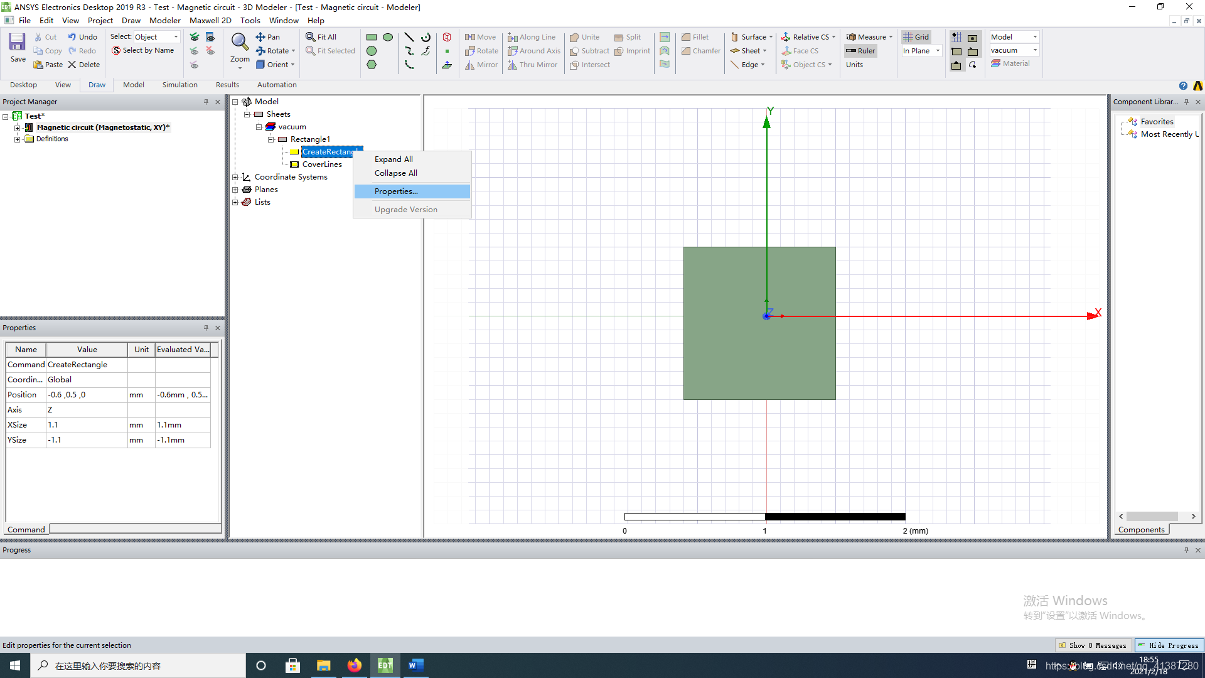This screenshot has height=678, width=1205.
Task: Expand the Planes tree node
Action: [235, 190]
